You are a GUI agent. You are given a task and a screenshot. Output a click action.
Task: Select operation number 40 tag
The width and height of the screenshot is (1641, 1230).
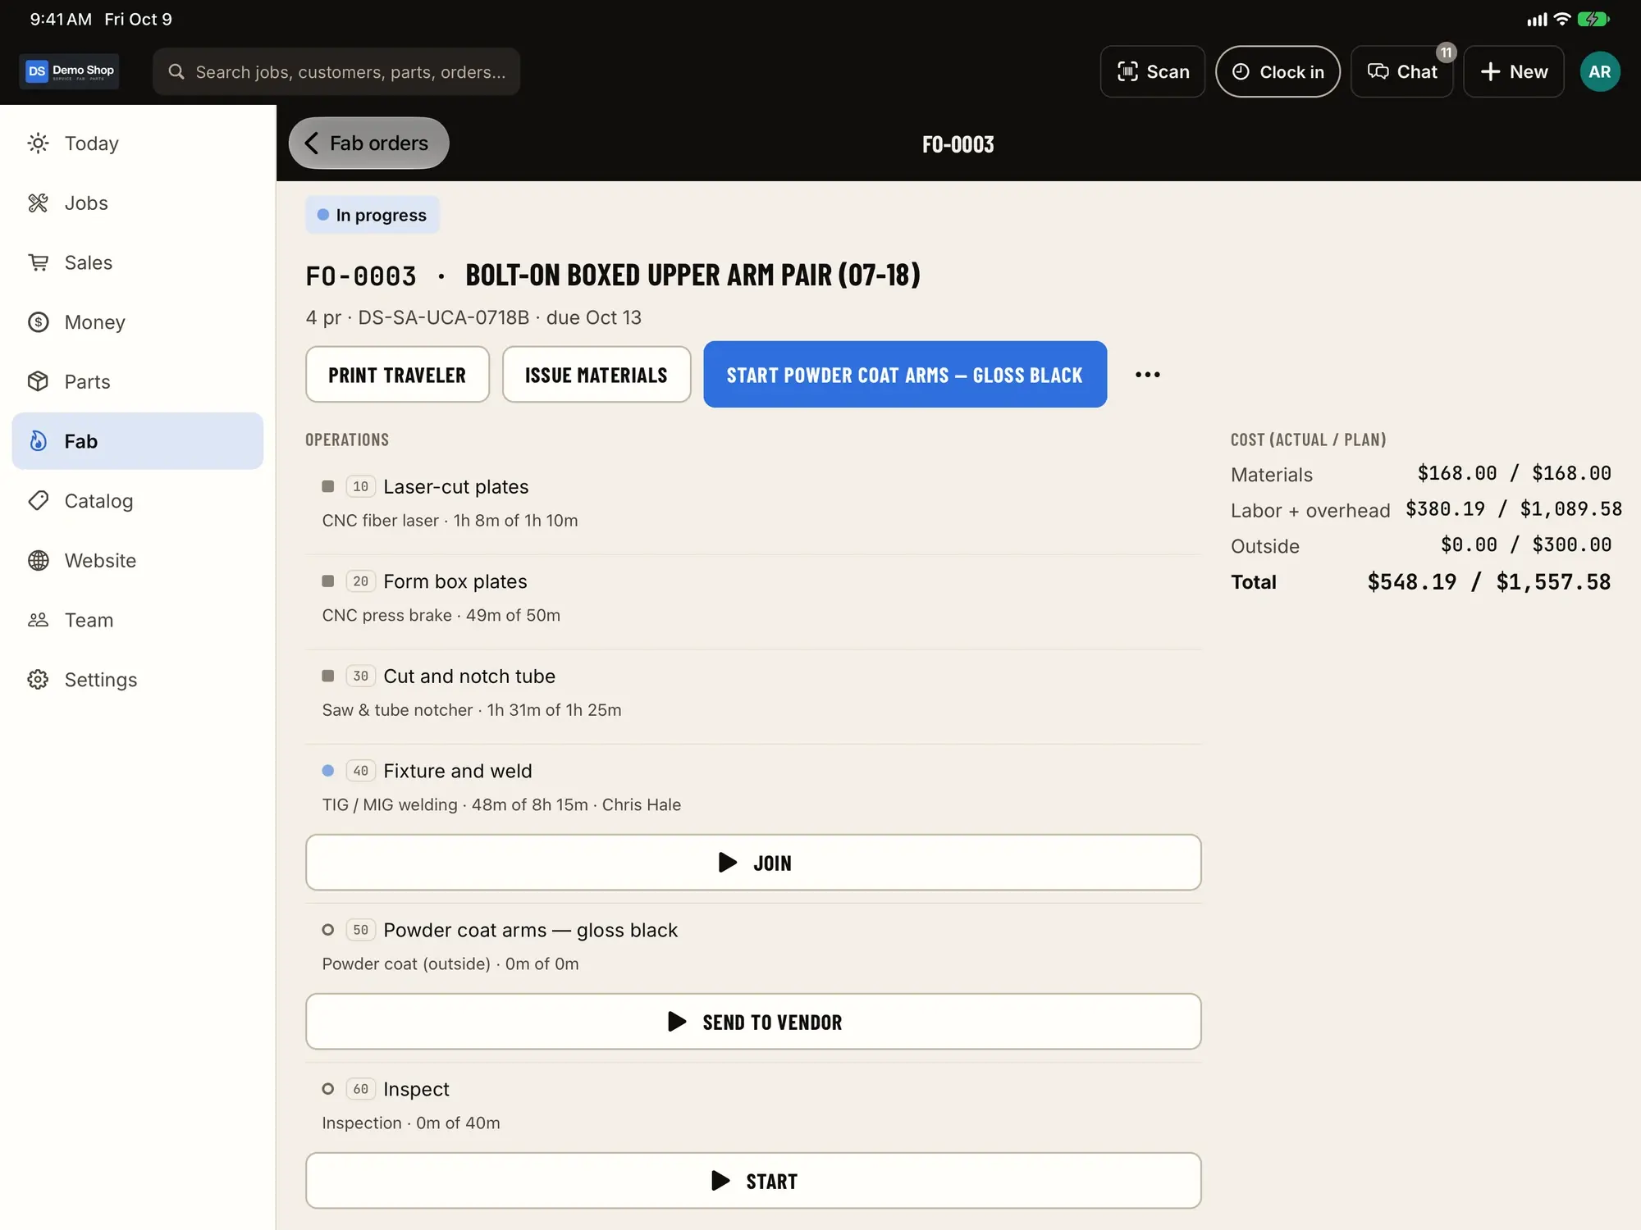pos(361,771)
